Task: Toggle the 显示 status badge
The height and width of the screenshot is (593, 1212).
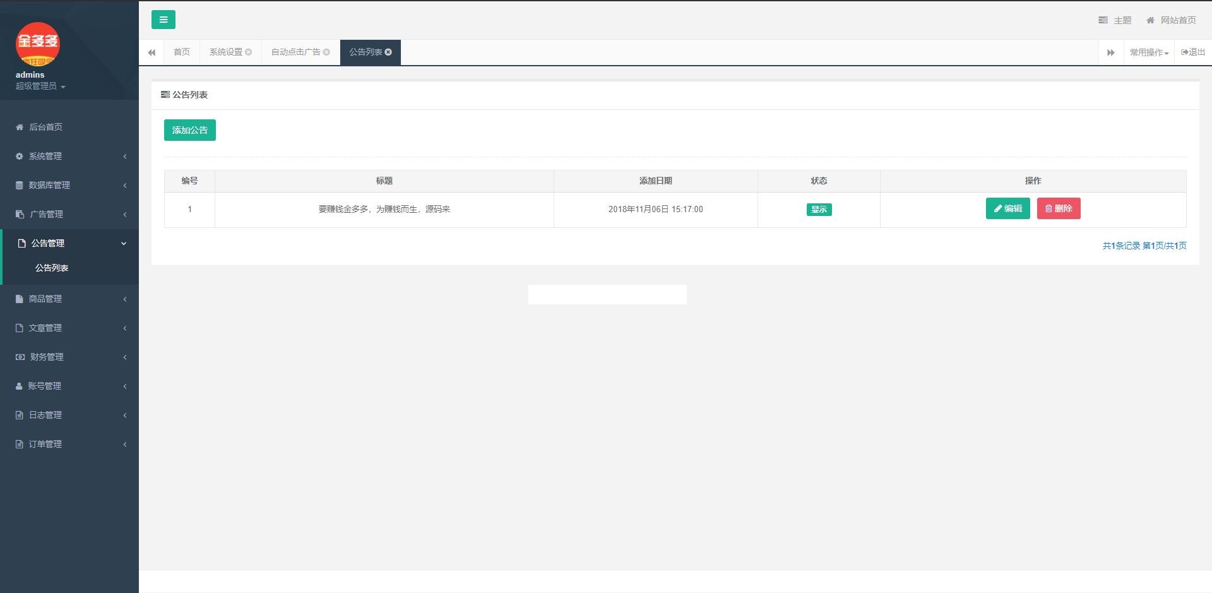Action: pos(819,210)
